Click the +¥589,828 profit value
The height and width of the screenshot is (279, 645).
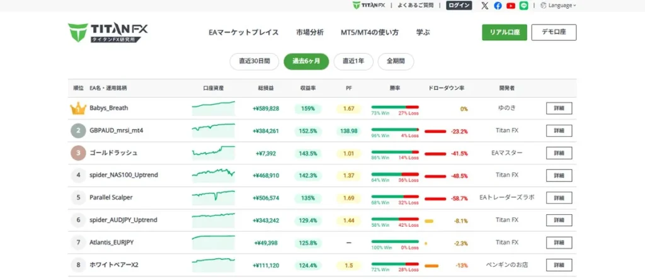(x=266, y=108)
